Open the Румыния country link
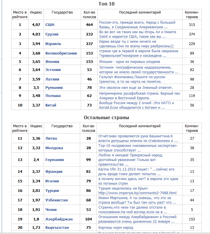The height and width of the screenshot is (234, 210). (x=54, y=88)
